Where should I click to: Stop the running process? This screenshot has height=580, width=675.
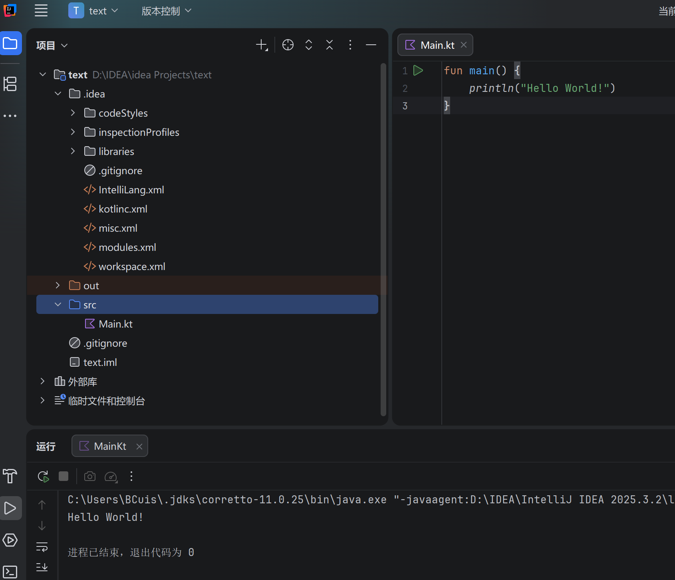64,476
